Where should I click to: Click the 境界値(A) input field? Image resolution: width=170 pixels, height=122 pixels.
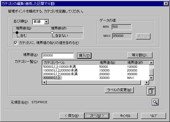(x=58, y=56)
